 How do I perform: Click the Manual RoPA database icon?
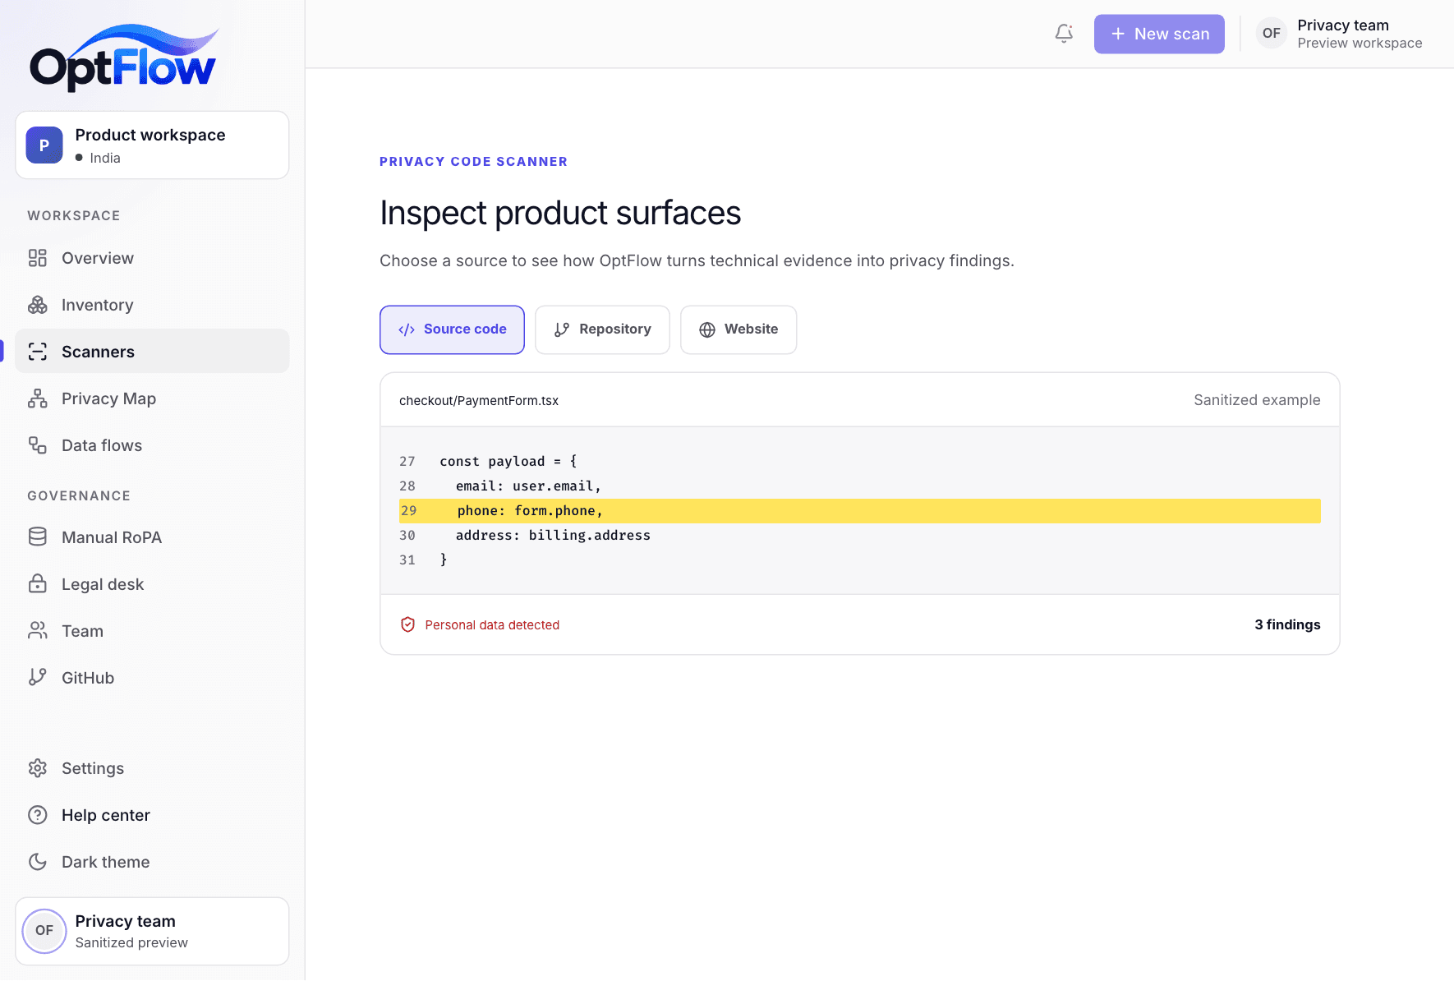[x=38, y=537]
